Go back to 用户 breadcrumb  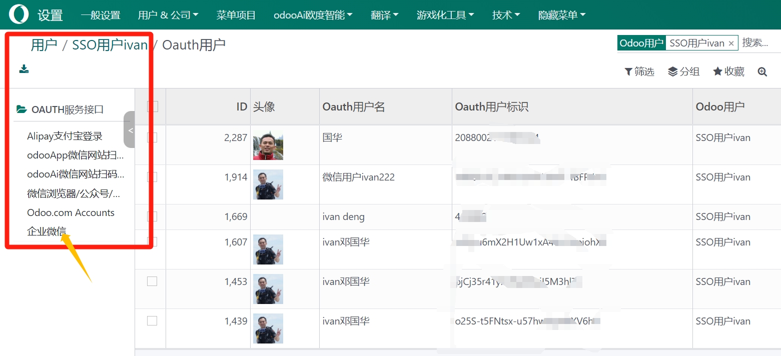pyautogui.click(x=44, y=45)
